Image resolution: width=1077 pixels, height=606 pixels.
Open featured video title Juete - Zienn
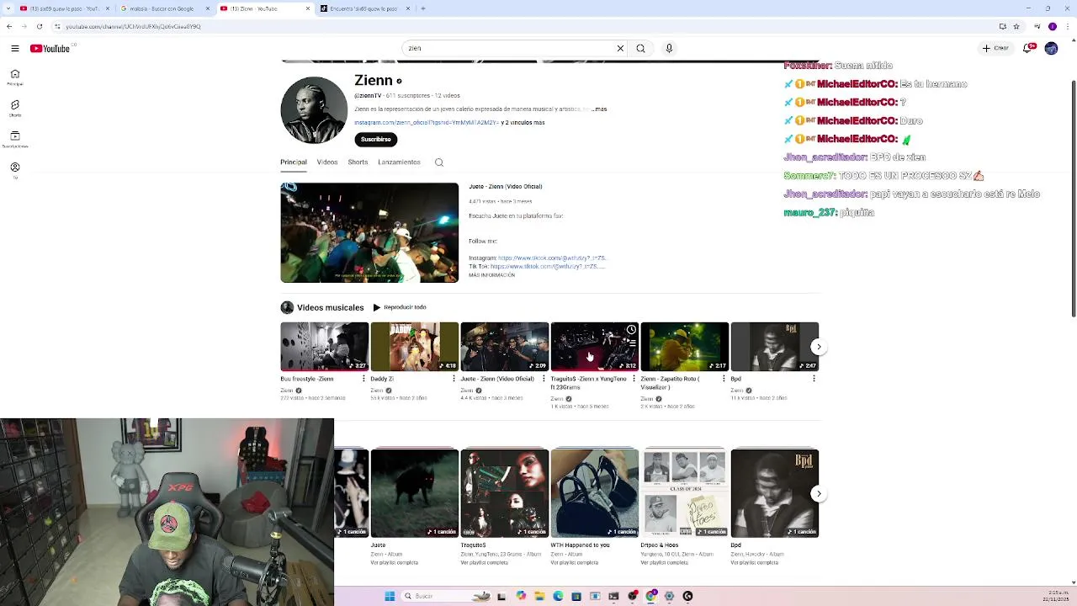click(505, 186)
